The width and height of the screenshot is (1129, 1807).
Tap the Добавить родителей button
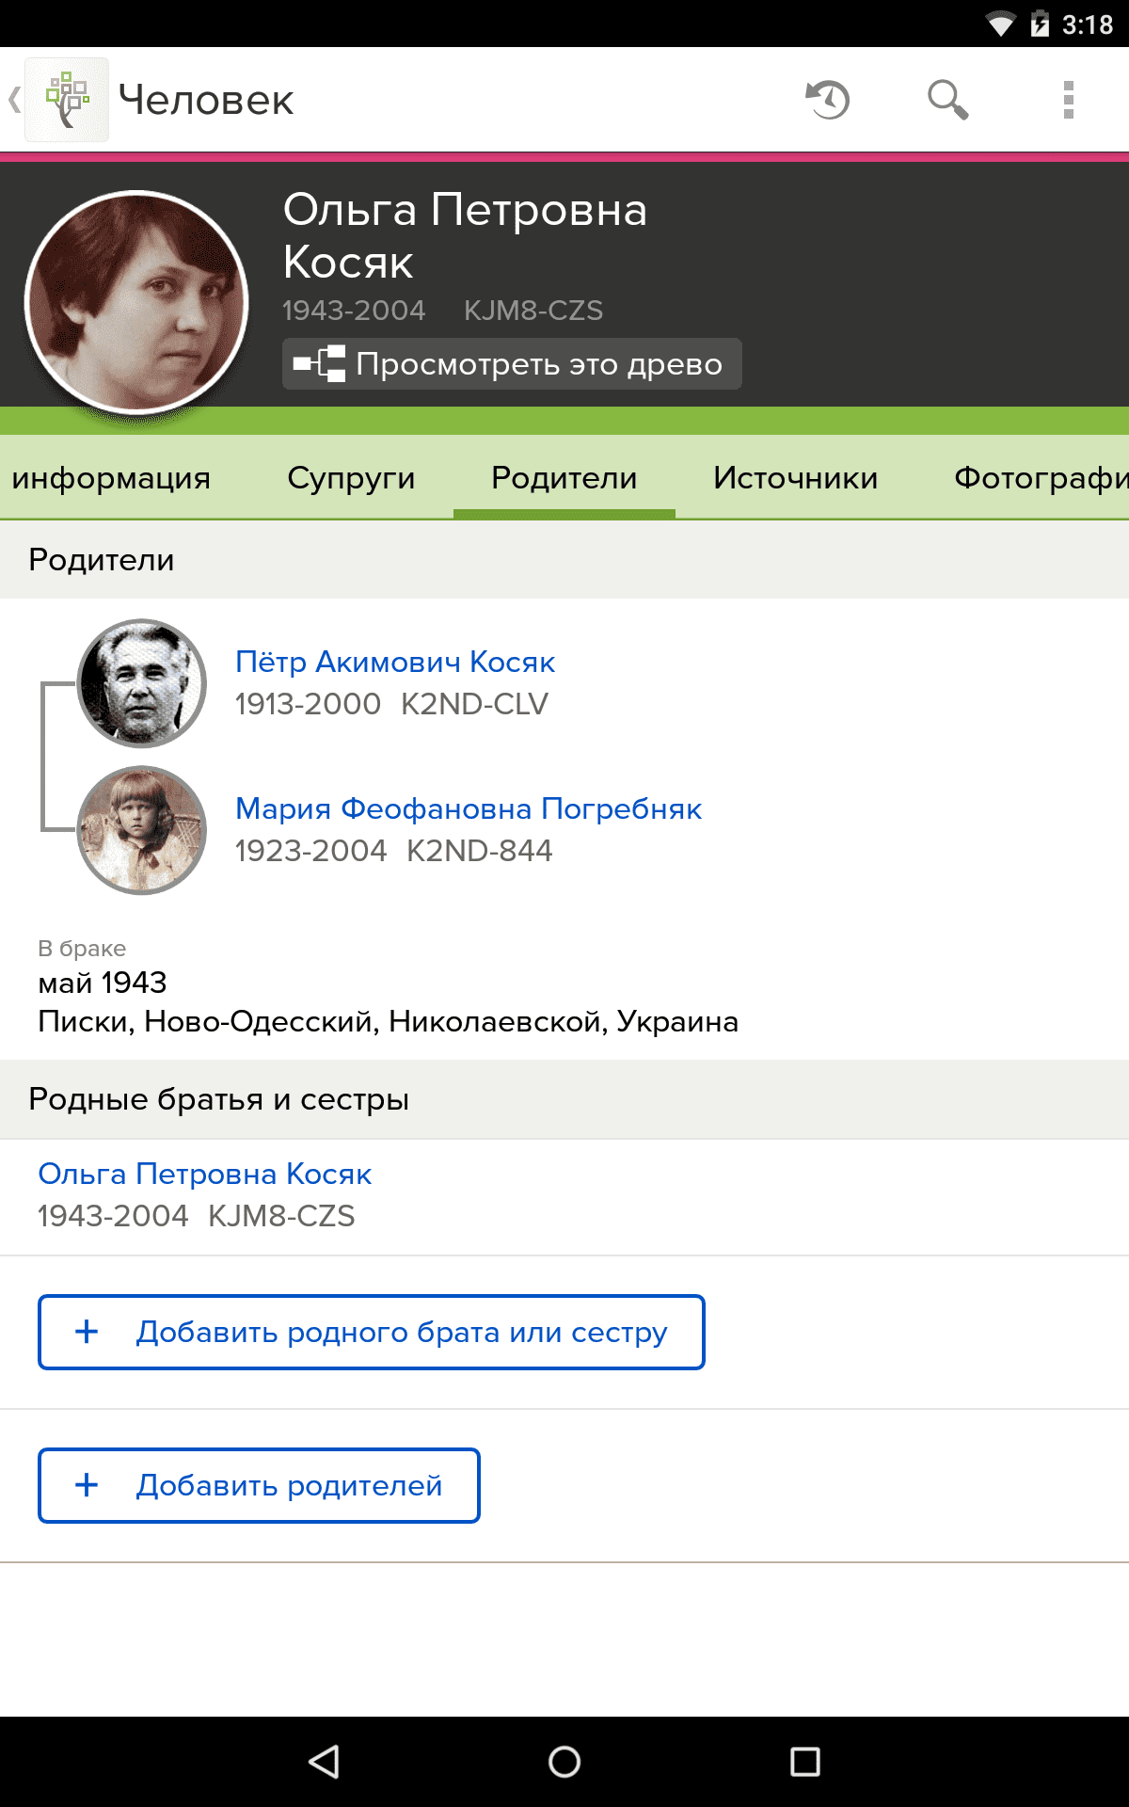(259, 1485)
